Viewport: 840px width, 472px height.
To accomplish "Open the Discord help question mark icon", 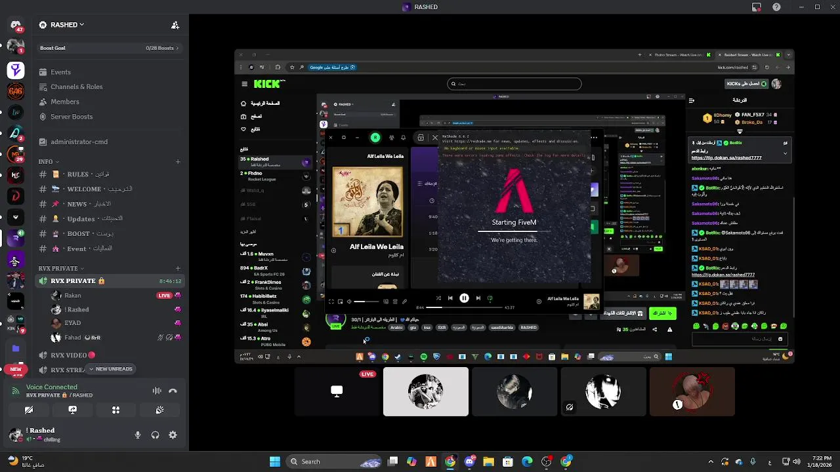I will [x=777, y=7].
